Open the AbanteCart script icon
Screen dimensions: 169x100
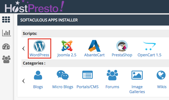point(94,46)
